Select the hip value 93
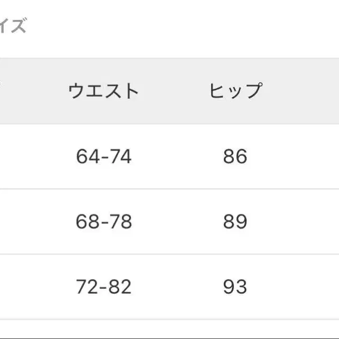This screenshot has height=339, width=339. [x=235, y=287]
